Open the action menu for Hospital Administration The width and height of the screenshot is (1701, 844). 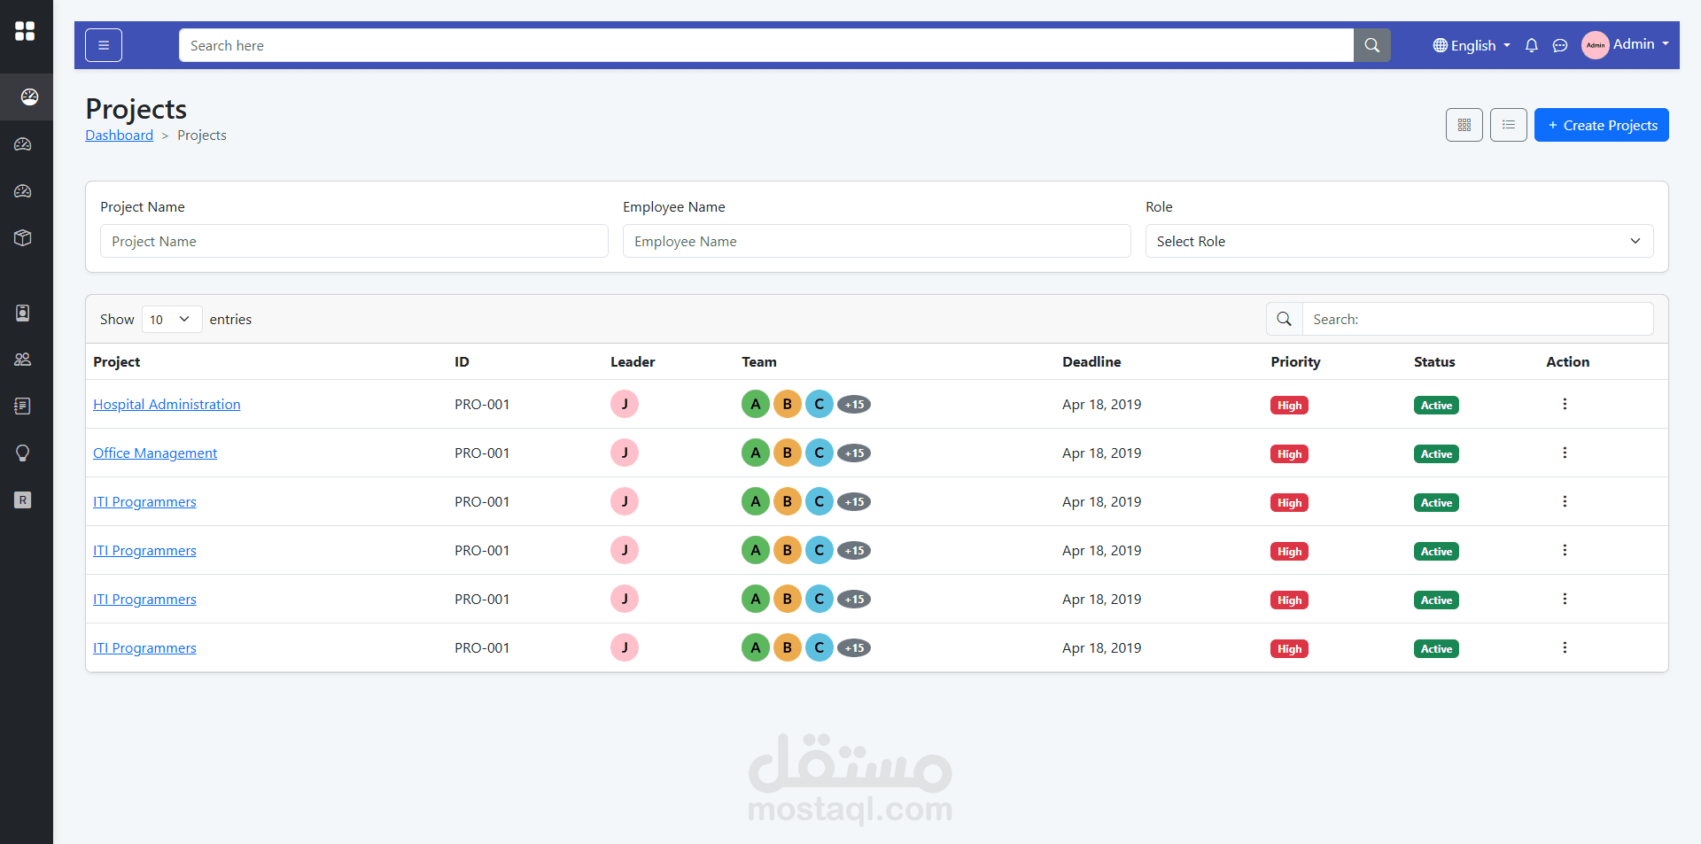[1565, 404]
